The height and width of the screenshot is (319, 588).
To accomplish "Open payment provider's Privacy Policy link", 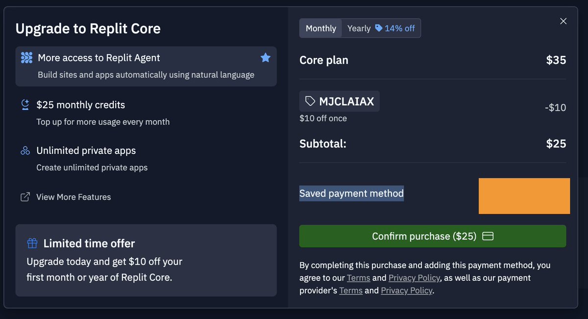I will pos(407,291).
